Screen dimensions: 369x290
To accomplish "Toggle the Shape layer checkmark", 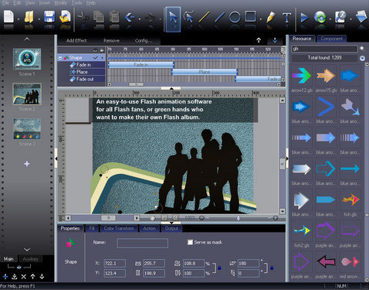I will click(96, 58).
